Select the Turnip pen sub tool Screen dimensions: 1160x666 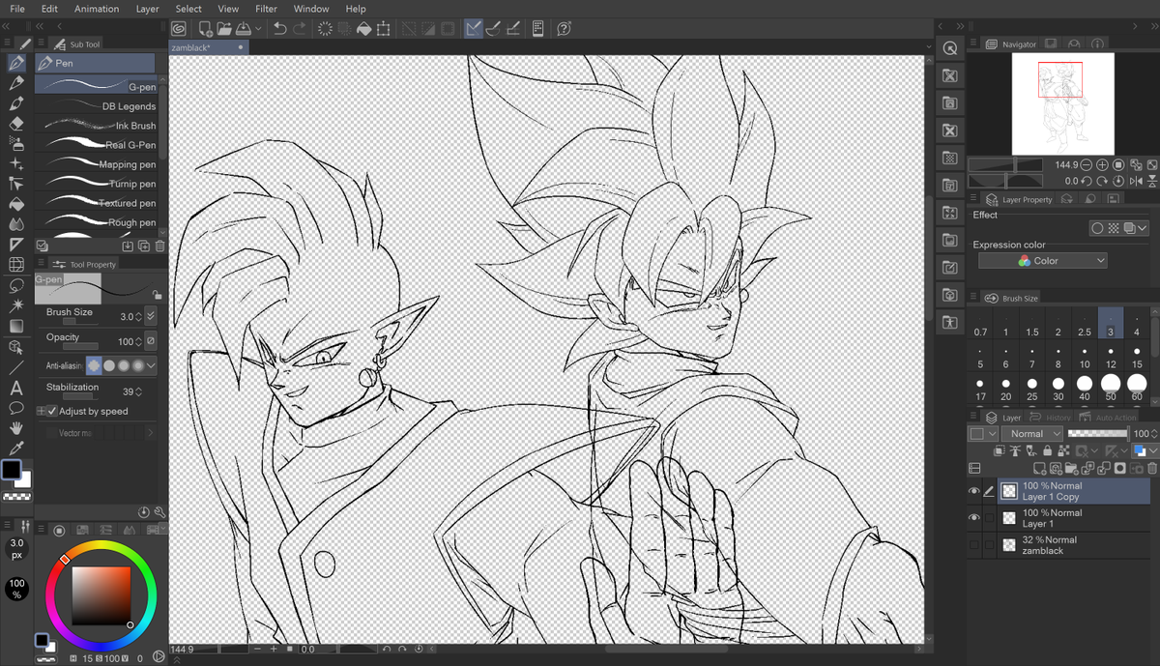[x=96, y=184]
